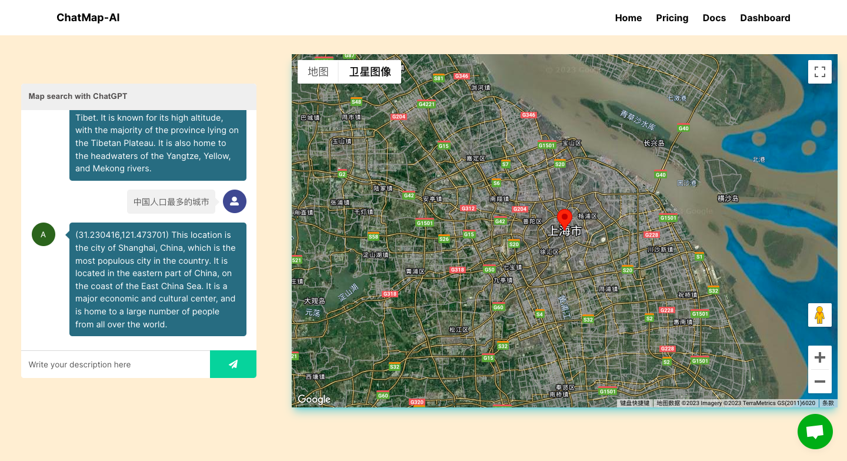Click the Tibet reply message bubble
The width and height of the screenshot is (847, 461).
point(158,145)
